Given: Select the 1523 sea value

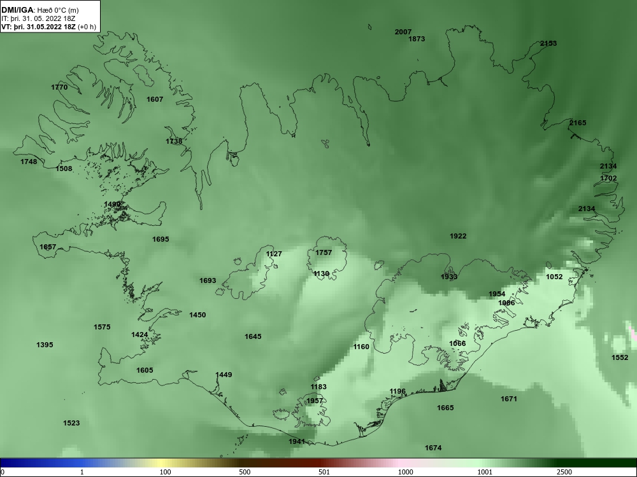Looking at the screenshot, I should [71, 424].
